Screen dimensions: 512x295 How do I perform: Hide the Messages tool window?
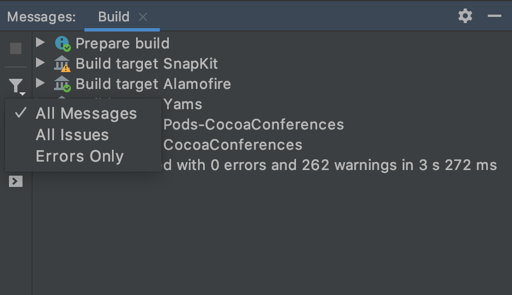point(495,16)
